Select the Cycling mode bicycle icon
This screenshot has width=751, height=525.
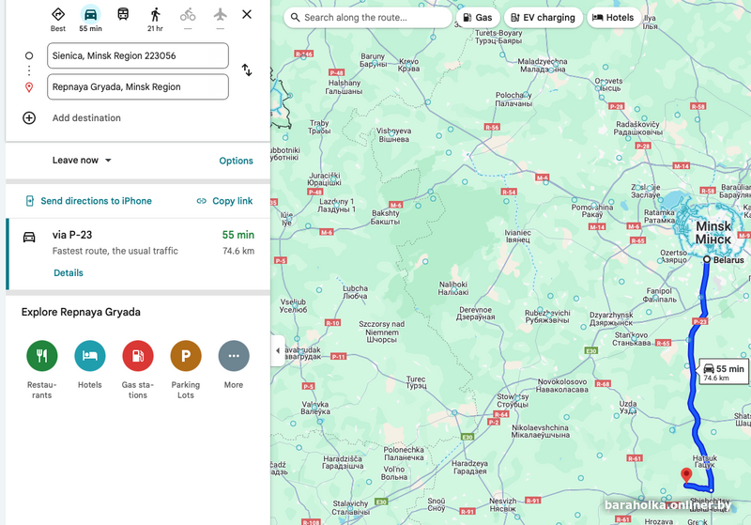click(188, 15)
